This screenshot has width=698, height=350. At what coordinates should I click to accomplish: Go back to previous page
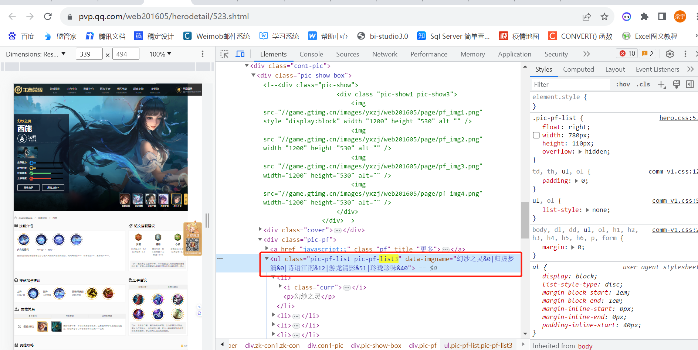pyautogui.click(x=12, y=16)
